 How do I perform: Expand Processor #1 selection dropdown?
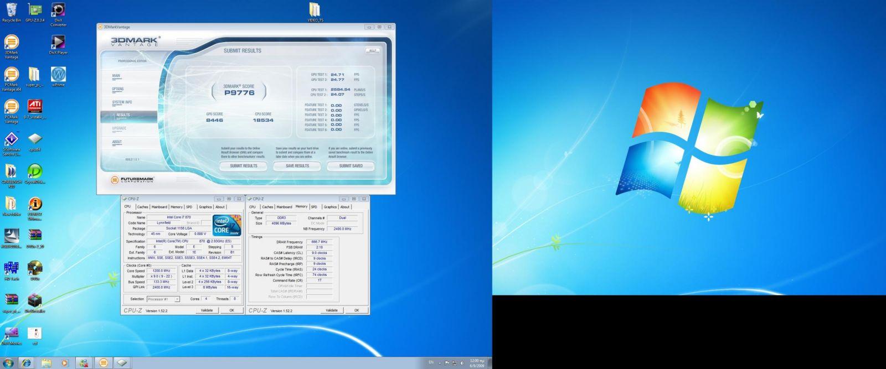pos(163,299)
